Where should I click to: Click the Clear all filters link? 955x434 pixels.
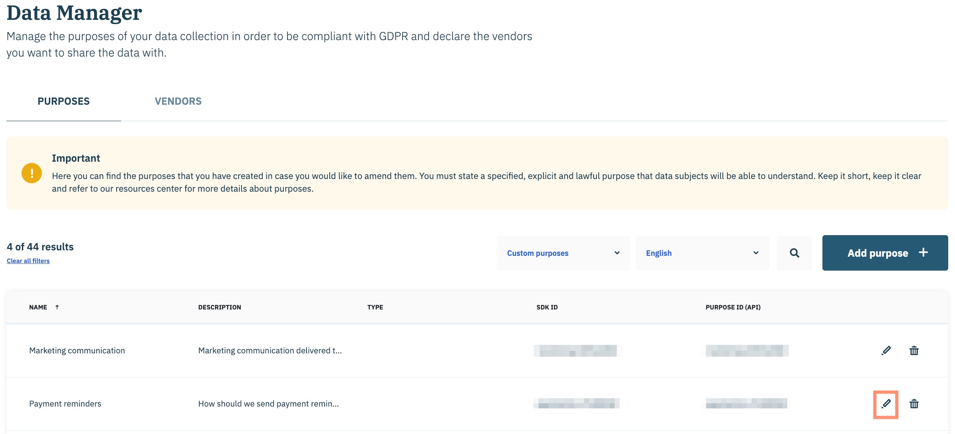coord(28,261)
